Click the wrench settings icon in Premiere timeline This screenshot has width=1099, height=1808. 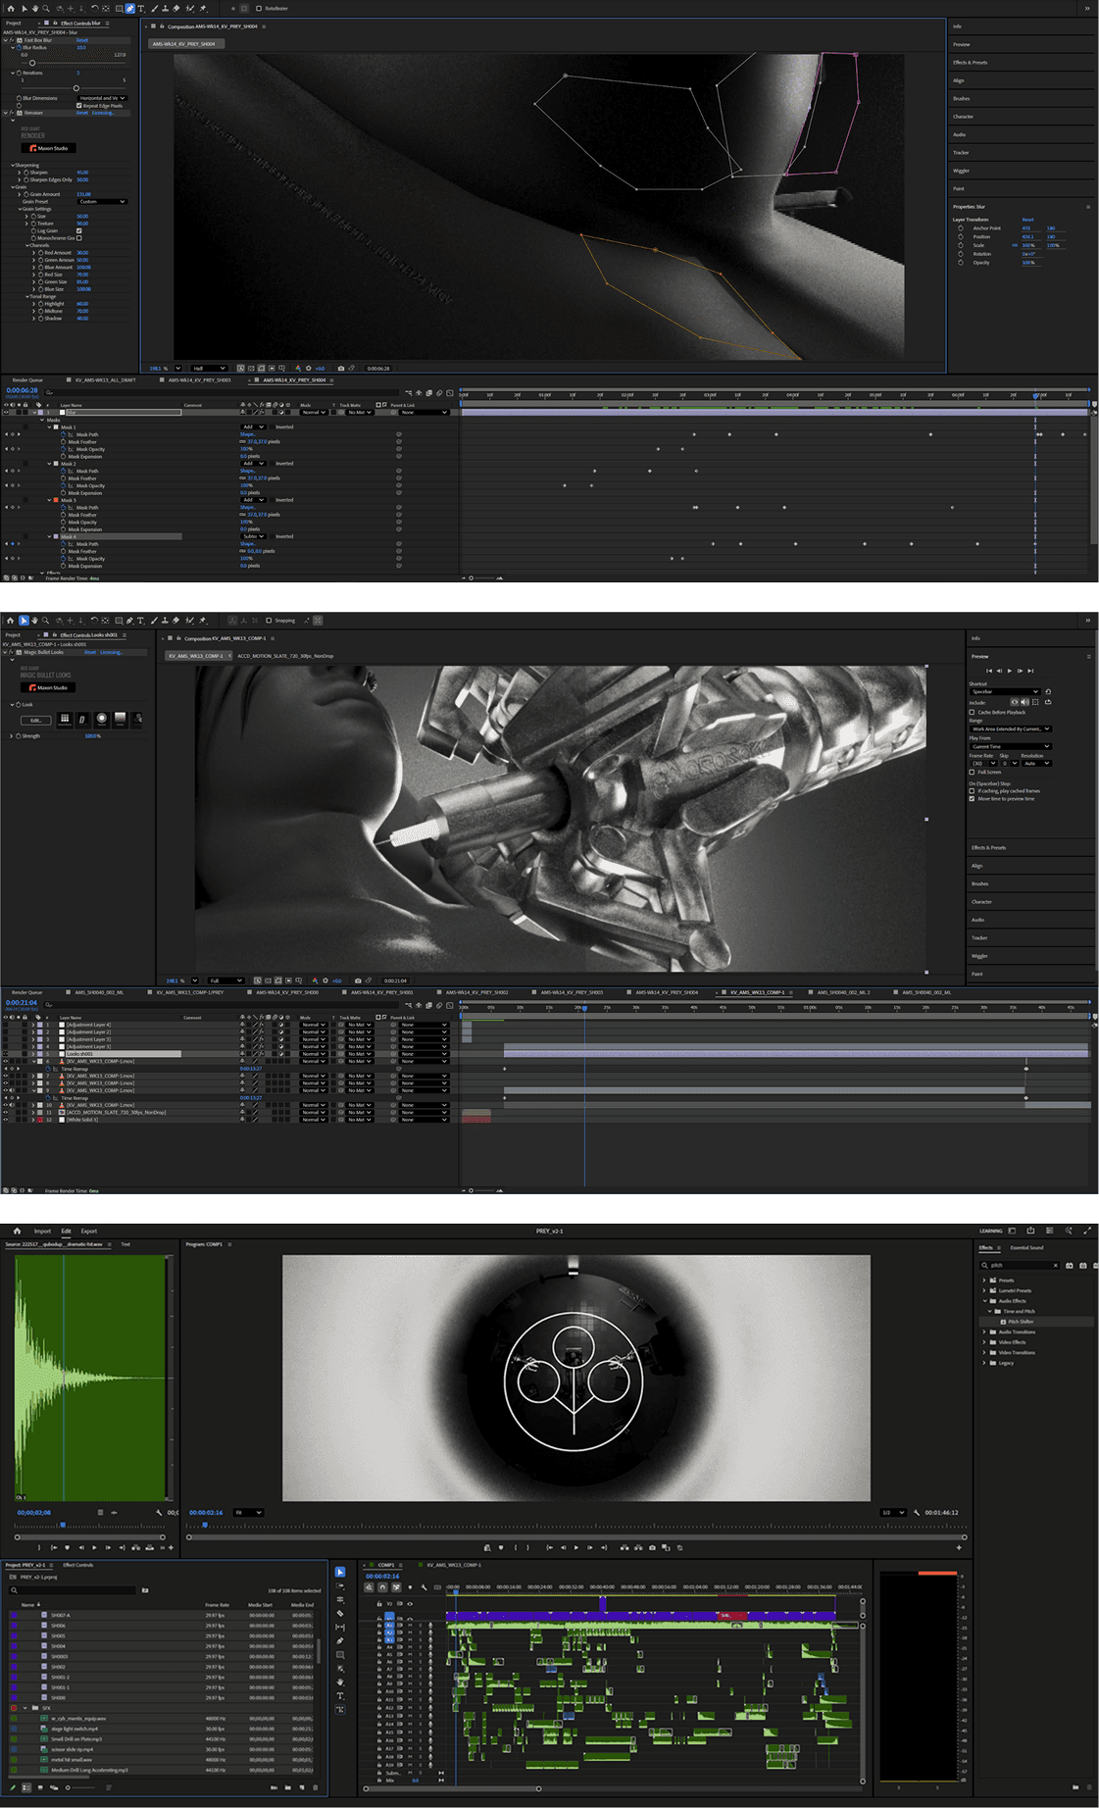(x=425, y=1587)
